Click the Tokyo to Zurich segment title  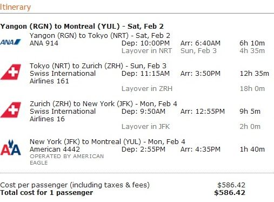(98, 66)
